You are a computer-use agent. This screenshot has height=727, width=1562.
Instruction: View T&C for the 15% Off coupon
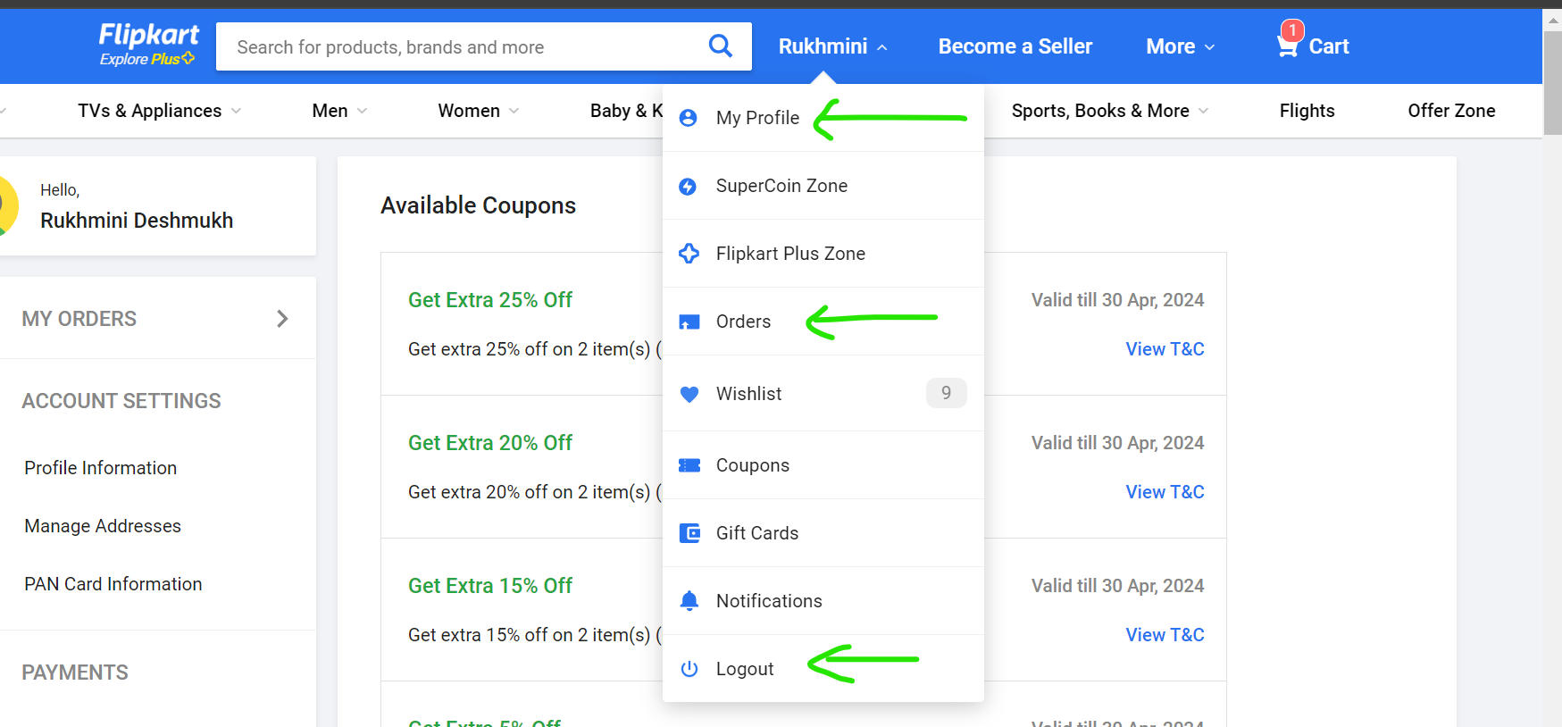[x=1165, y=635]
